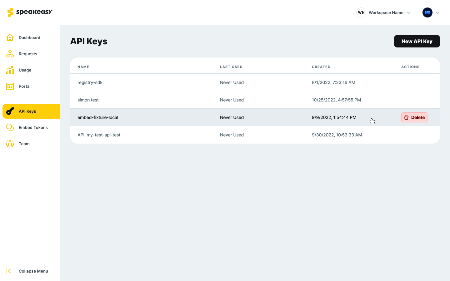The width and height of the screenshot is (450, 281).
Task: Expand the Workspace Name dropdown chevron
Action: pos(409,13)
